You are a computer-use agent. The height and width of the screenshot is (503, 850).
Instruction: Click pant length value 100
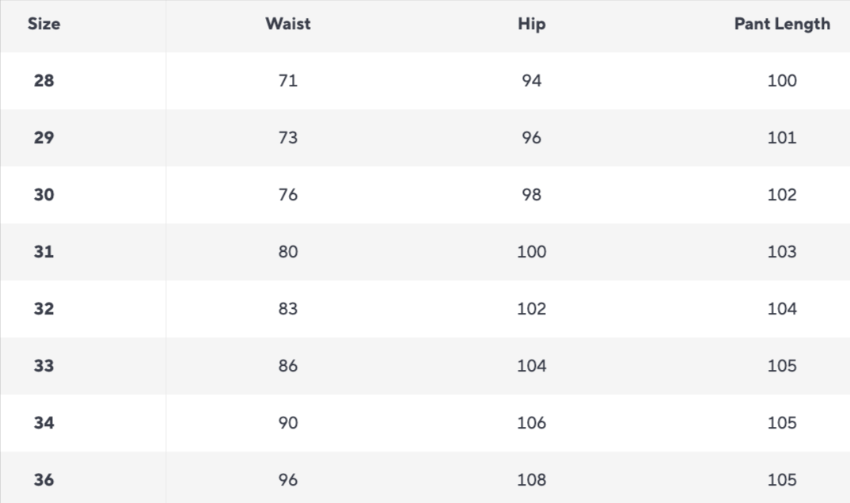[x=782, y=81]
